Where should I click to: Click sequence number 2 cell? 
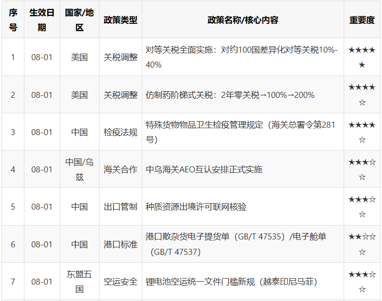(13, 95)
